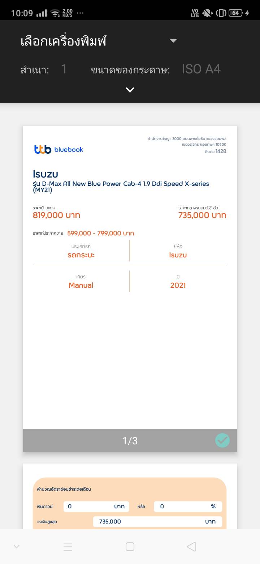
Task: Tap the เลือกเครื่องพิมพ์ printer label
Action: [64, 41]
